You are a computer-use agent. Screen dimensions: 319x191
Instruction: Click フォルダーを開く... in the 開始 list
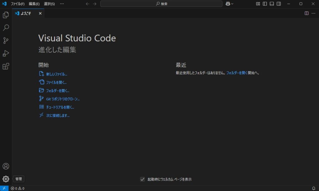(x=58, y=91)
